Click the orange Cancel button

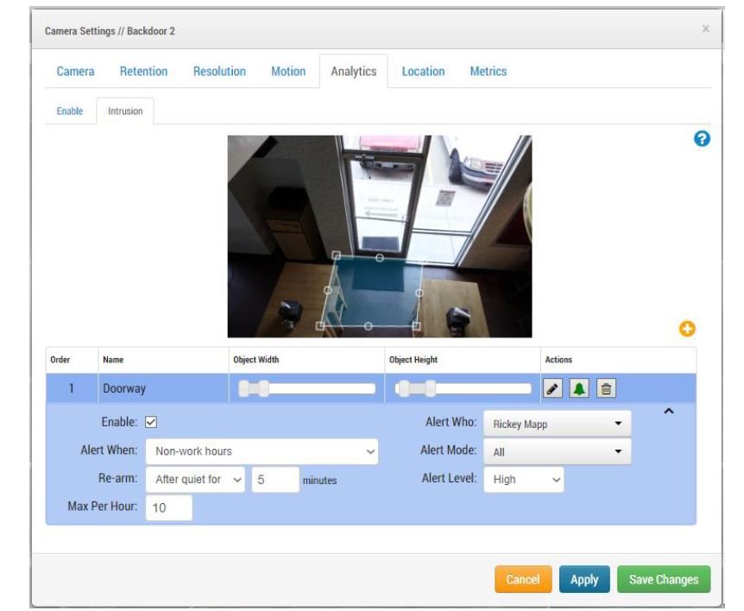[x=522, y=580]
